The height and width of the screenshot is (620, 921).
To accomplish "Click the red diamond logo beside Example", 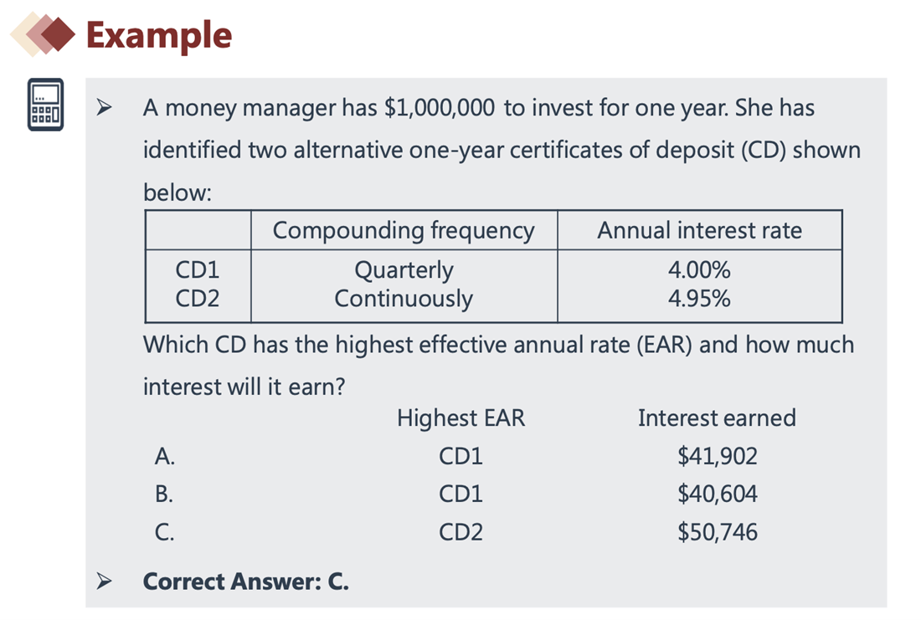I will coord(43,34).
